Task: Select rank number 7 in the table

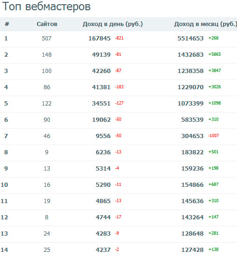Action: 6,136
